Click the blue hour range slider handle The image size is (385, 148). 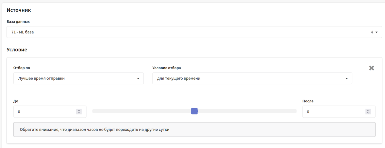(x=194, y=111)
